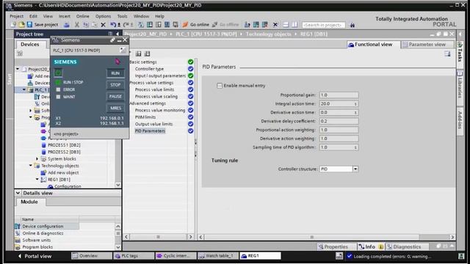Open the Online menu
470x264 pixels.
point(83,16)
